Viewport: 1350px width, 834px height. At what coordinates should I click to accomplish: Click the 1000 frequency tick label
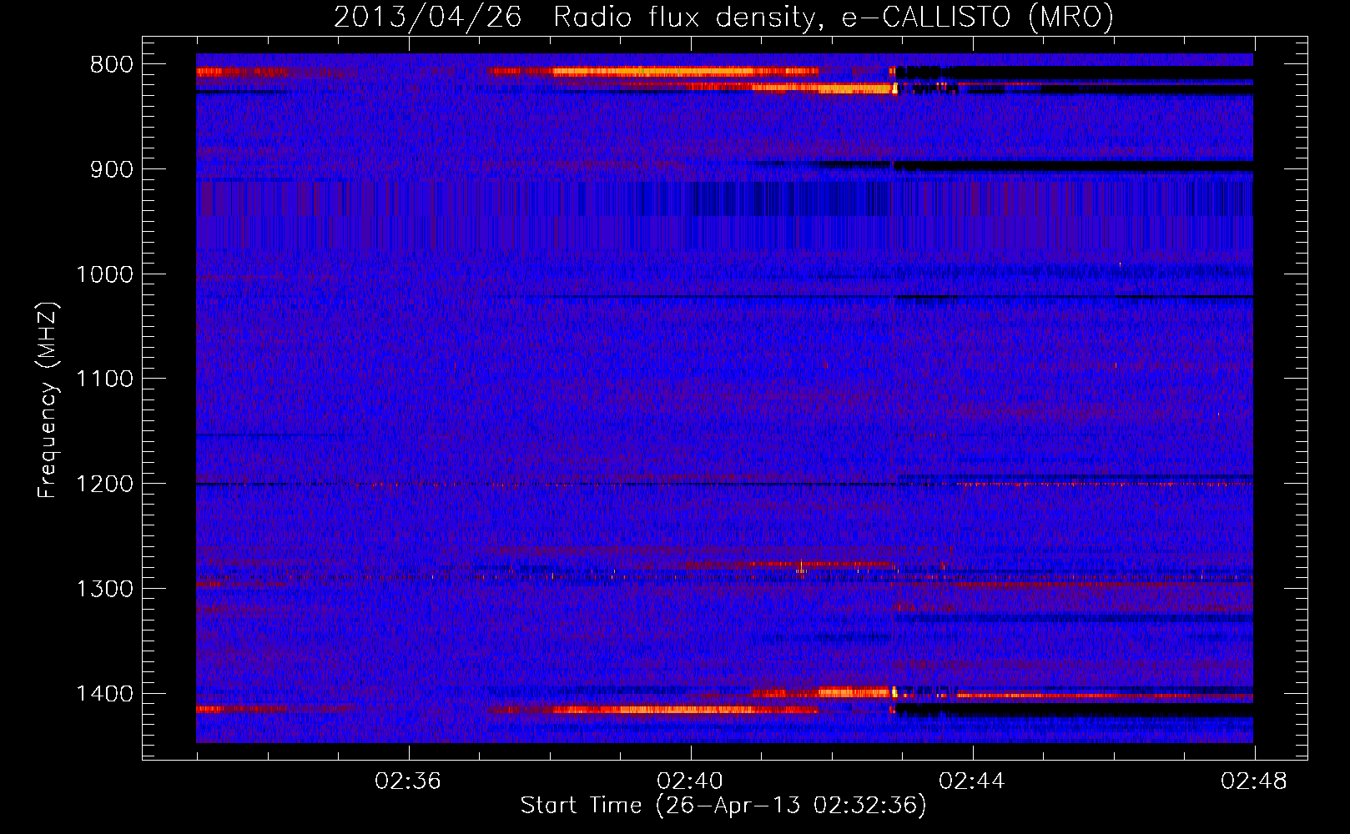[x=104, y=274]
